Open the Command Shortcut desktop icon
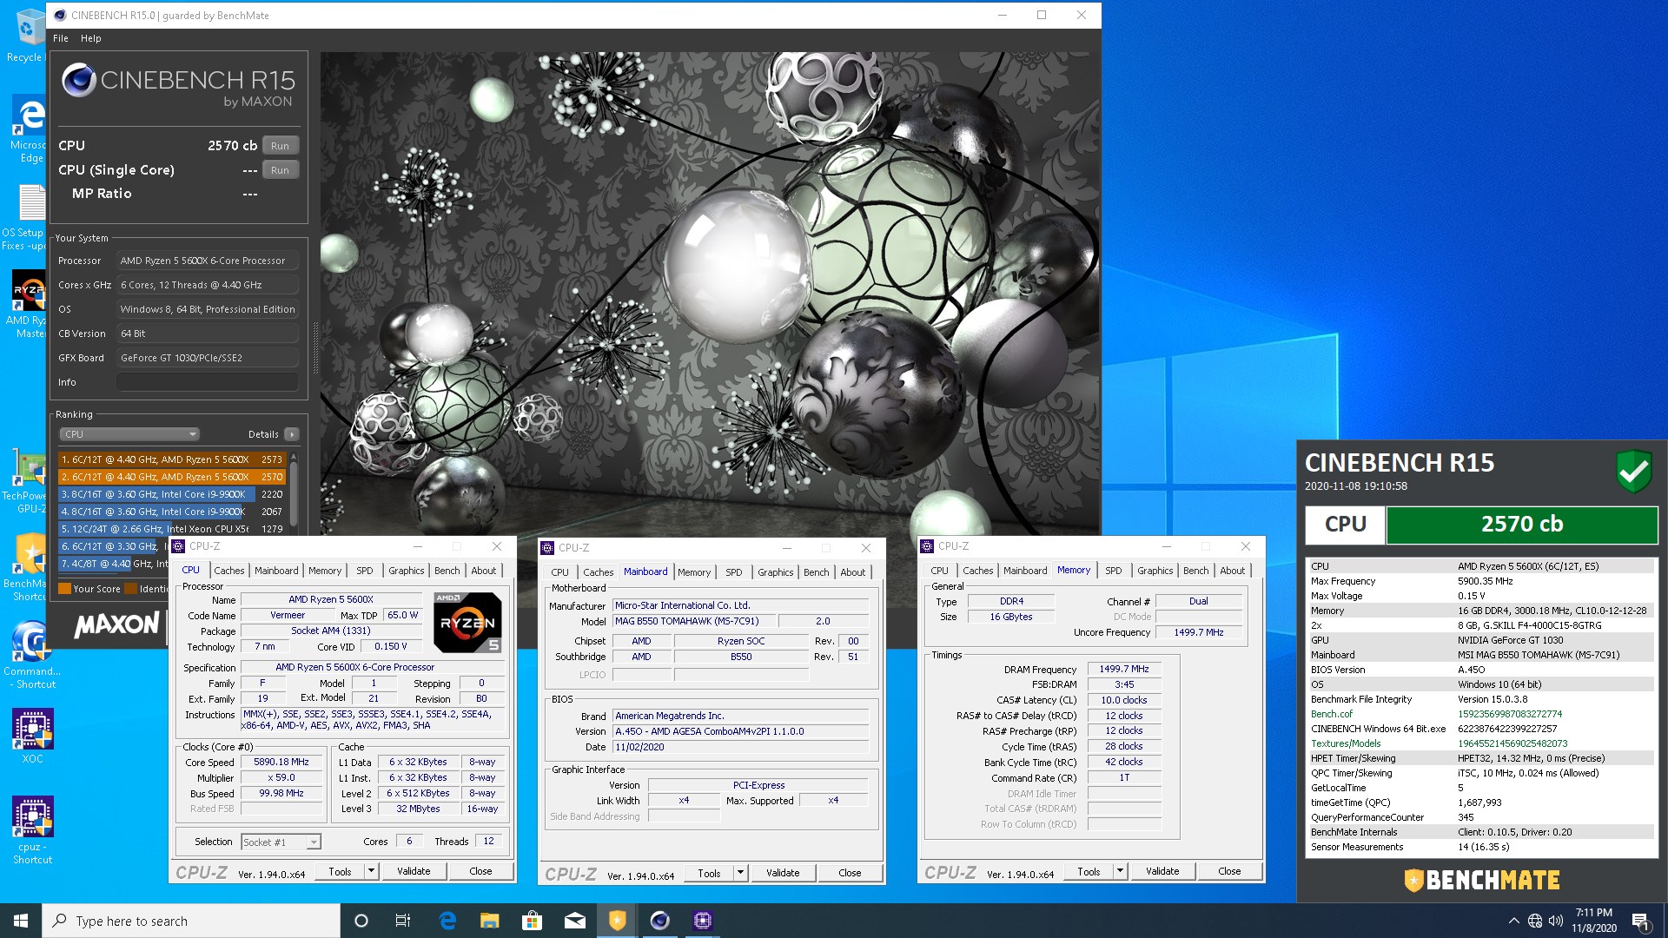 pos(31,655)
